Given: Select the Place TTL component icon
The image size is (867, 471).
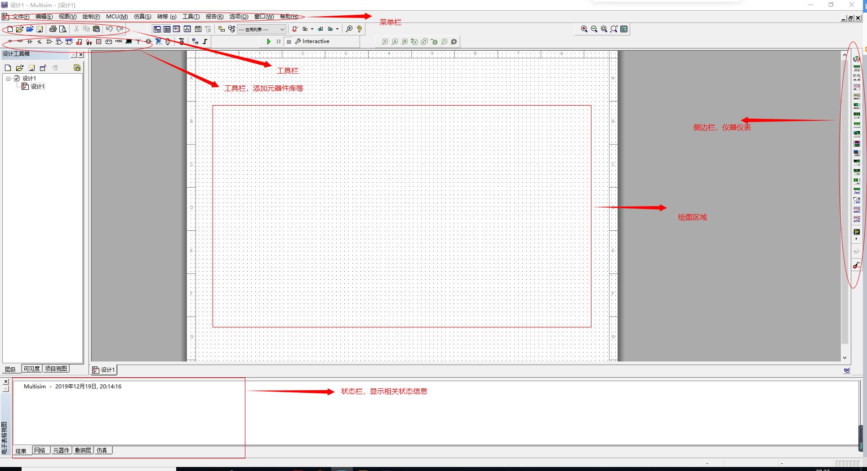Looking at the screenshot, I should [59, 41].
